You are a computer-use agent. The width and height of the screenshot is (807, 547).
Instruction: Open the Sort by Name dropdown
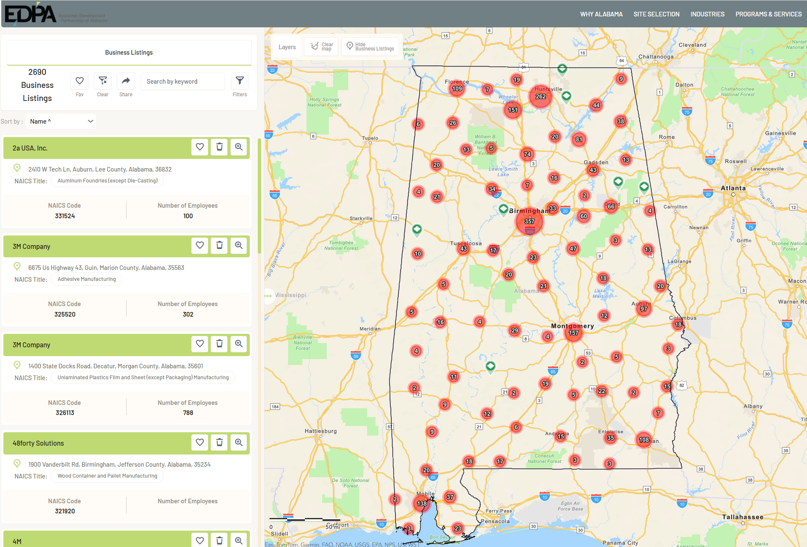click(x=61, y=122)
